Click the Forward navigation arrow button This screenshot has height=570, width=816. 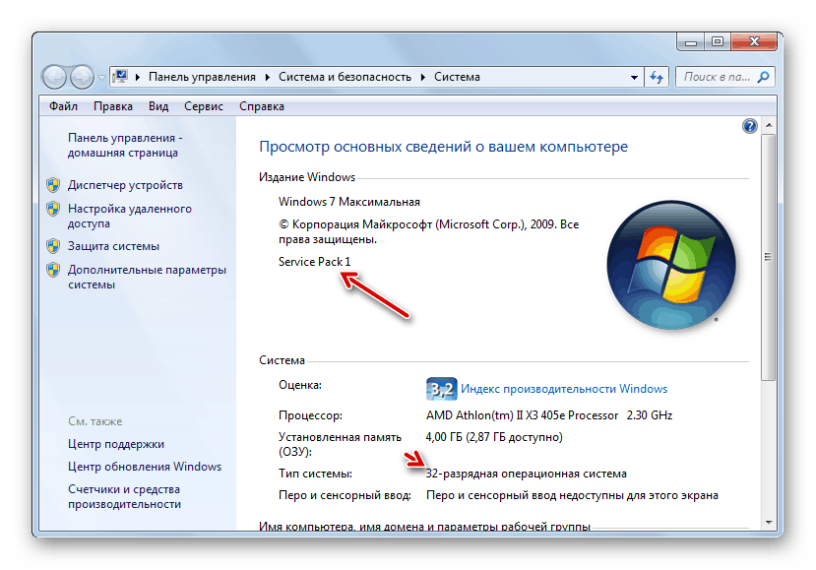[82, 78]
